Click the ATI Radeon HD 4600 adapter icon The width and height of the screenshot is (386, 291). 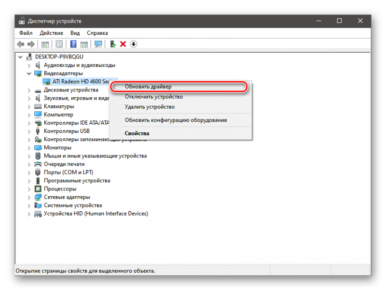coord(46,82)
